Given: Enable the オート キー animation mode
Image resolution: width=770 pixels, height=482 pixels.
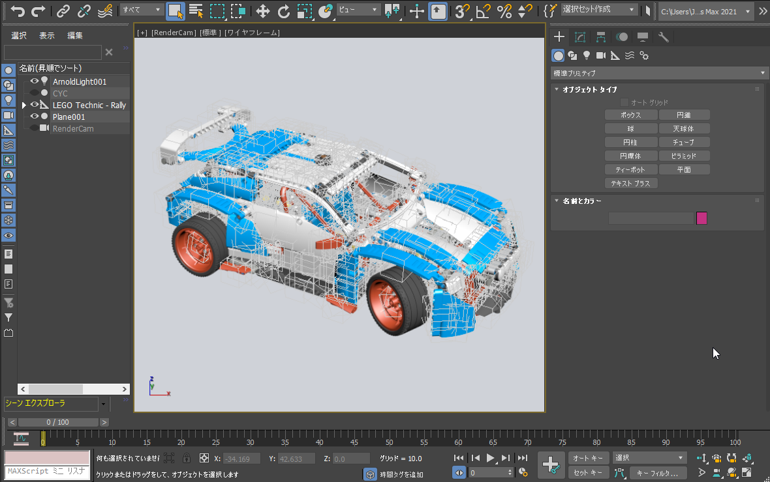Looking at the screenshot, I should point(588,458).
